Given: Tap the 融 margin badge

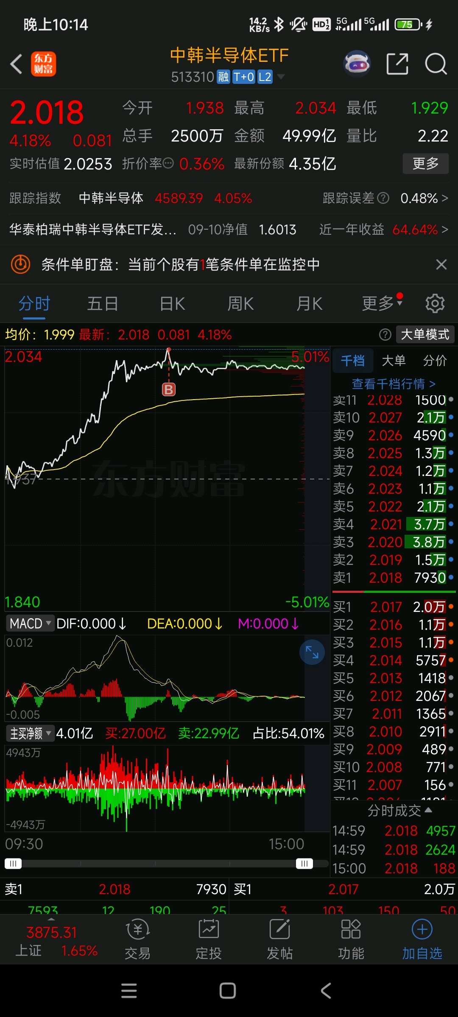Looking at the screenshot, I should tap(223, 77).
